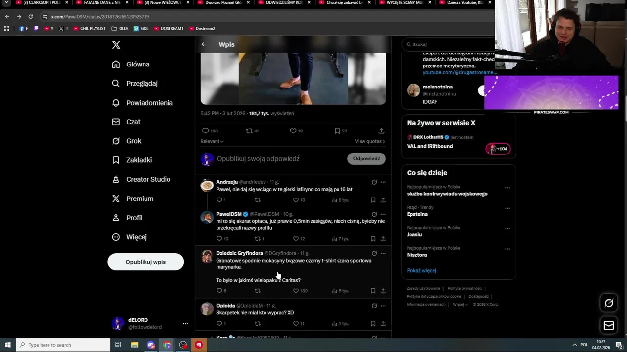Click Pokaż więcej trends link
Image resolution: width=627 pixels, height=352 pixels.
[x=421, y=270]
